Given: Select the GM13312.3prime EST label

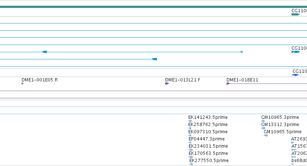Looking at the screenshot, I should click(280, 125).
